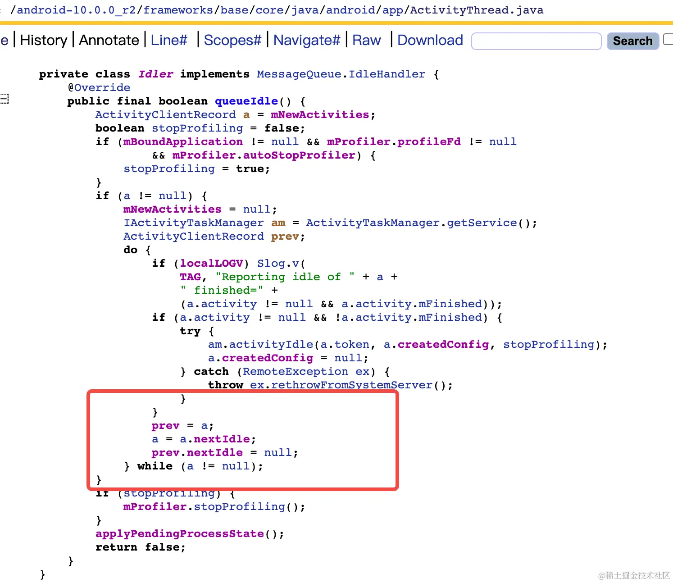Tick the checkbox beside the Search button
Screen dimensions: 673x583
coord(668,39)
